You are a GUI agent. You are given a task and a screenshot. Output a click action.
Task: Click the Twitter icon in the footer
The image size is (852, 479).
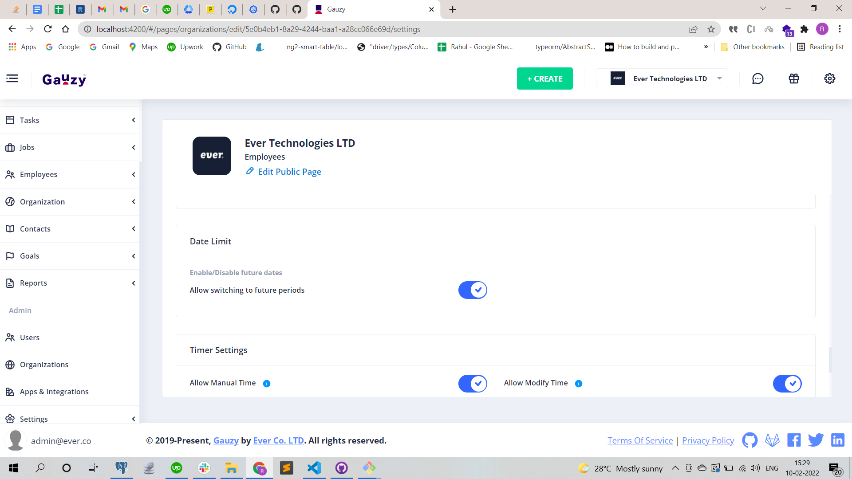tap(816, 440)
